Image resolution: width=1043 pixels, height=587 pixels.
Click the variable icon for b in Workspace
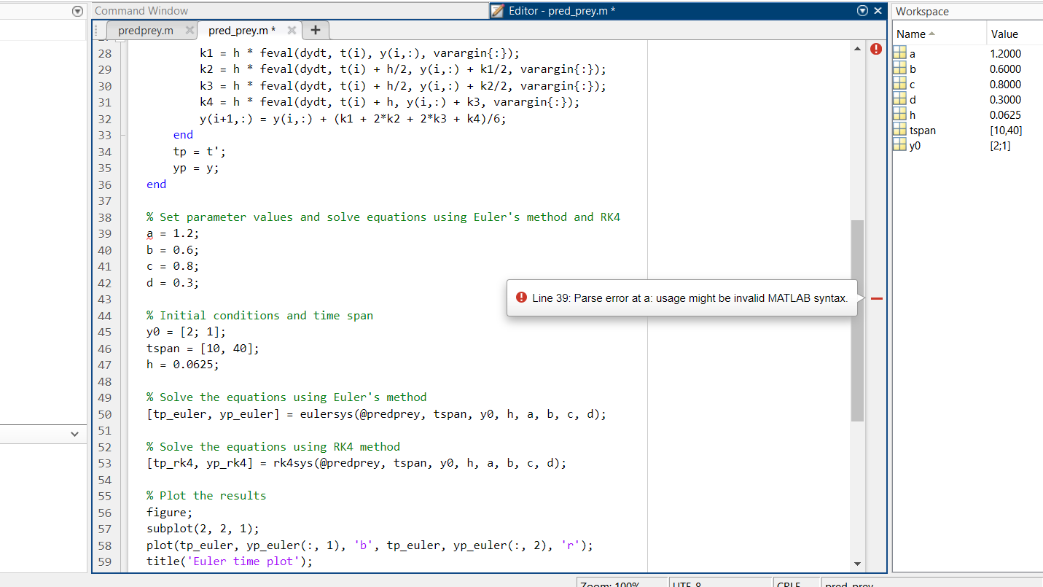click(899, 69)
